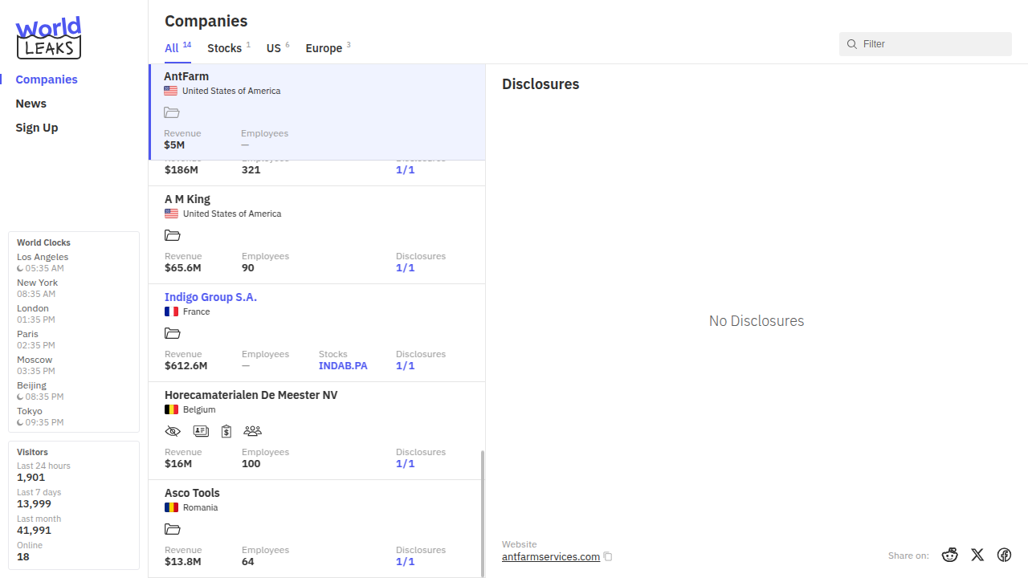Switch to the US tab

point(278,48)
